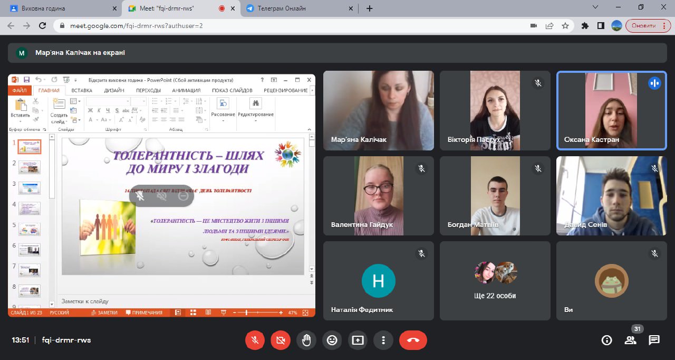Toggle italic К in PowerPoint ribbon
The height and width of the screenshot is (360, 675).
(x=99, y=110)
